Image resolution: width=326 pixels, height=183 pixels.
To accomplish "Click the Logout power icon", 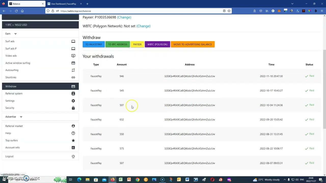I will coord(73,156).
